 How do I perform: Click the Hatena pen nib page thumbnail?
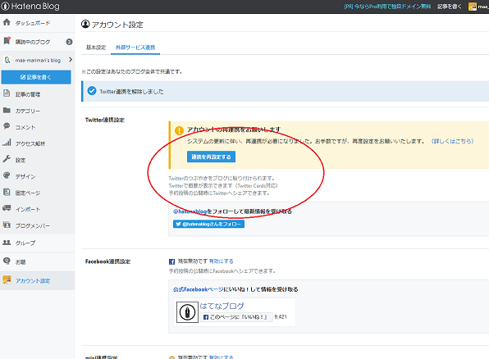tap(187, 312)
